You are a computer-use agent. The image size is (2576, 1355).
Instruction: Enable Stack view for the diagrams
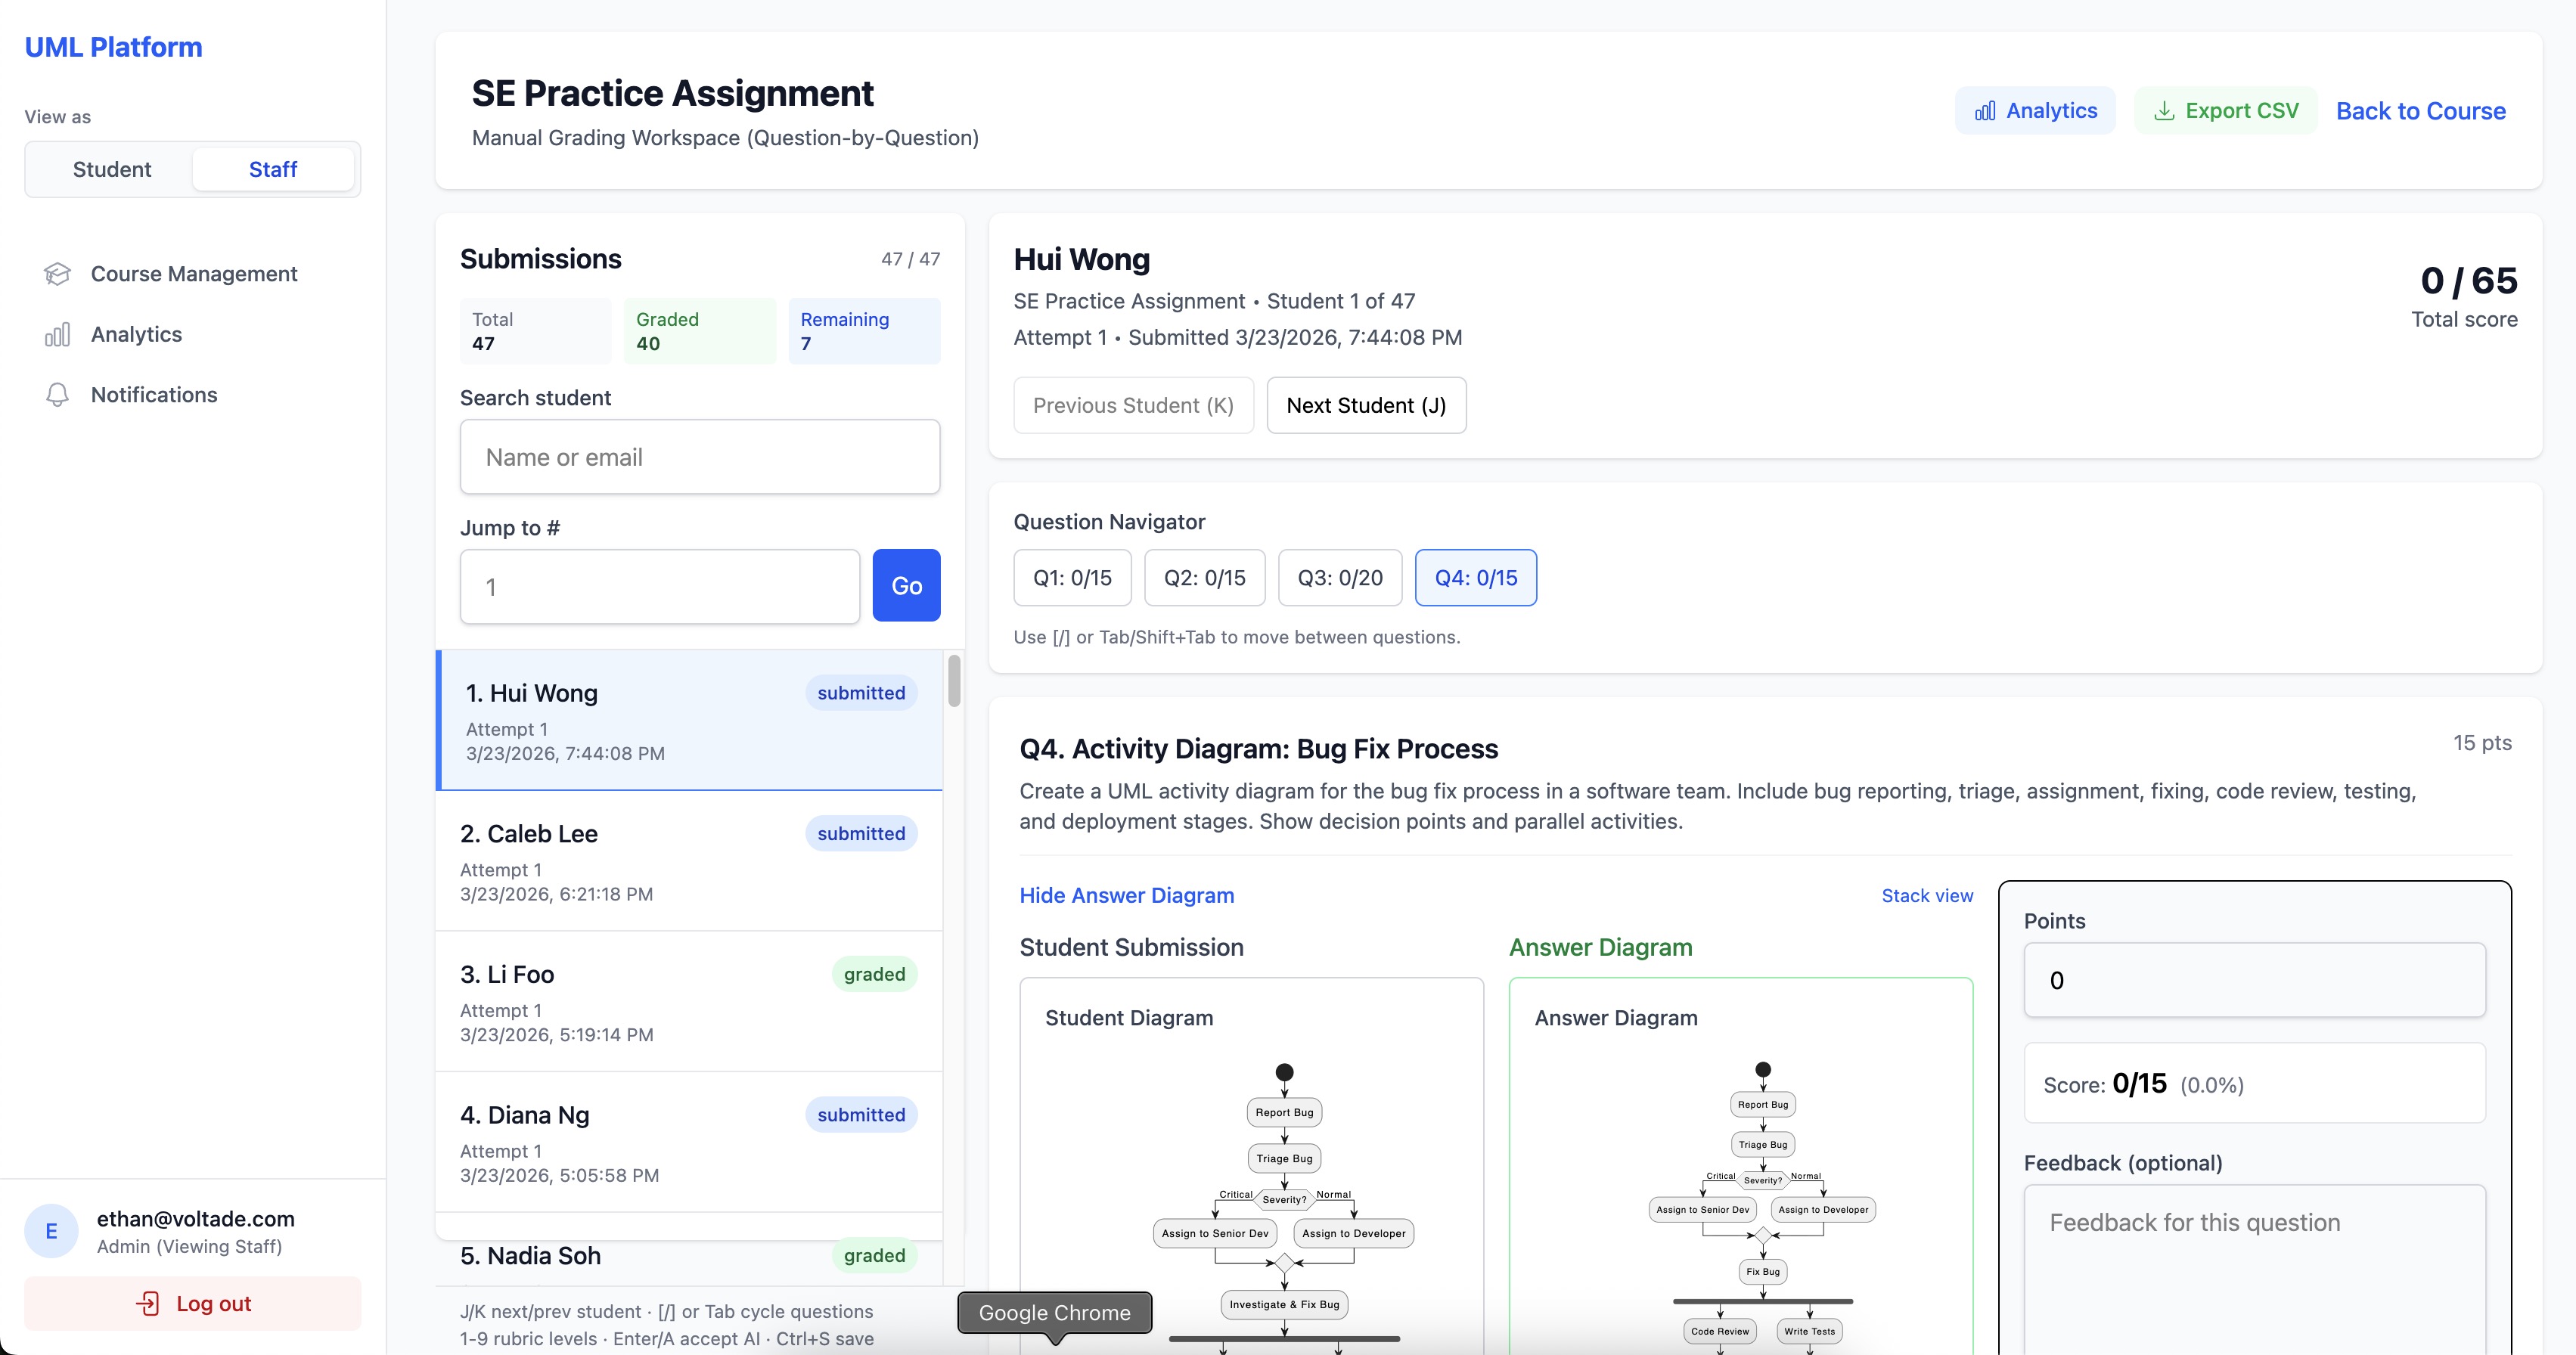1926,895
